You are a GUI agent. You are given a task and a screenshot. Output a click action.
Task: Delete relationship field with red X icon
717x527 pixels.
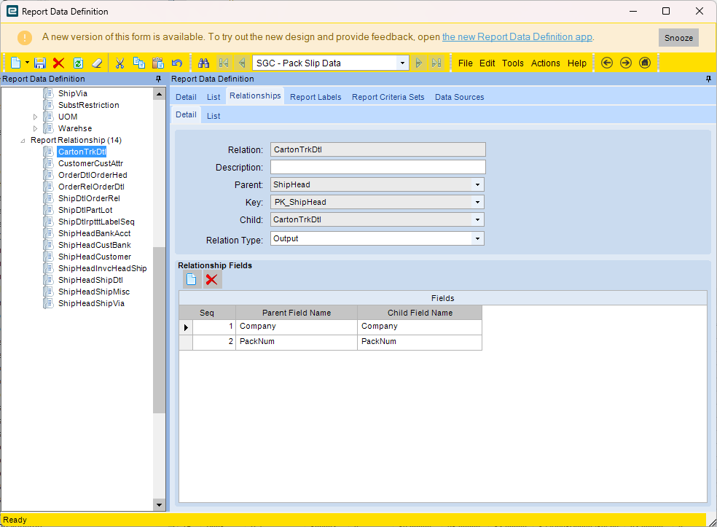pyautogui.click(x=211, y=279)
